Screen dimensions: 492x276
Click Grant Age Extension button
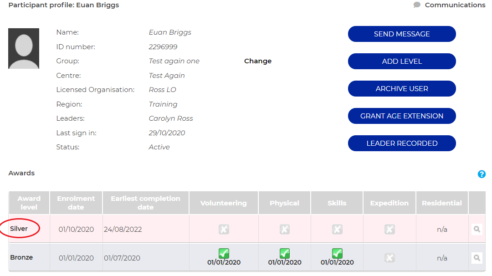click(x=402, y=116)
